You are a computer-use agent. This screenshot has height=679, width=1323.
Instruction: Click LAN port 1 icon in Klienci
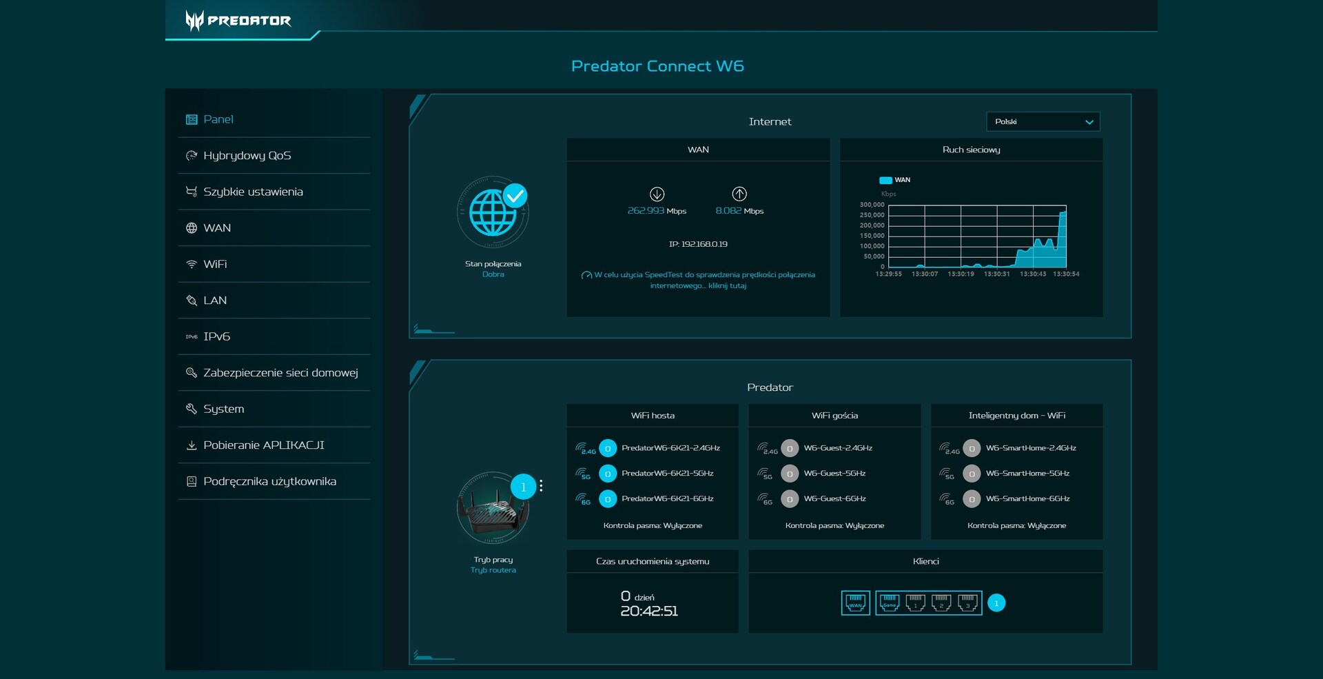tap(915, 602)
